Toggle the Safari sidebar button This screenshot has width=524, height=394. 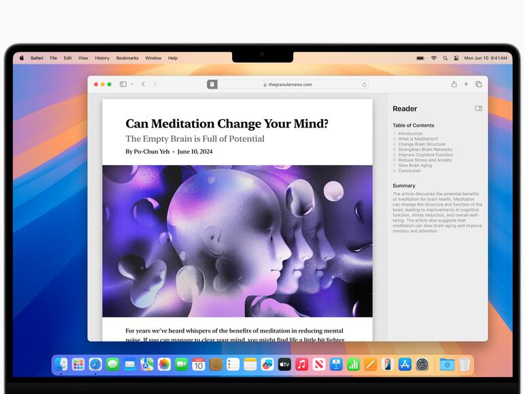123,85
